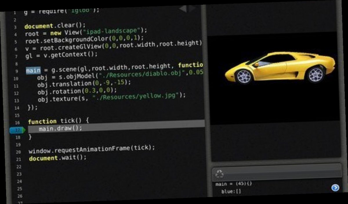Select the highlighted main variable on line 9
The image size is (348, 204).
tap(33, 70)
